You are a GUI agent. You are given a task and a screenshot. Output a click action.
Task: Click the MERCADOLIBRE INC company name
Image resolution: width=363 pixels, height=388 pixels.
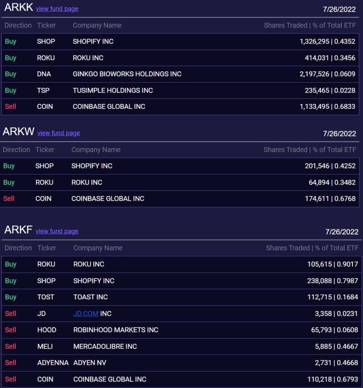pyautogui.click(x=105, y=346)
